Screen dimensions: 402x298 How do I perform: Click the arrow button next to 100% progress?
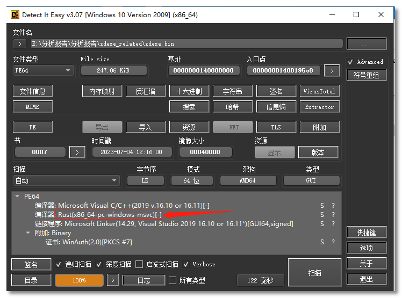(x=113, y=280)
